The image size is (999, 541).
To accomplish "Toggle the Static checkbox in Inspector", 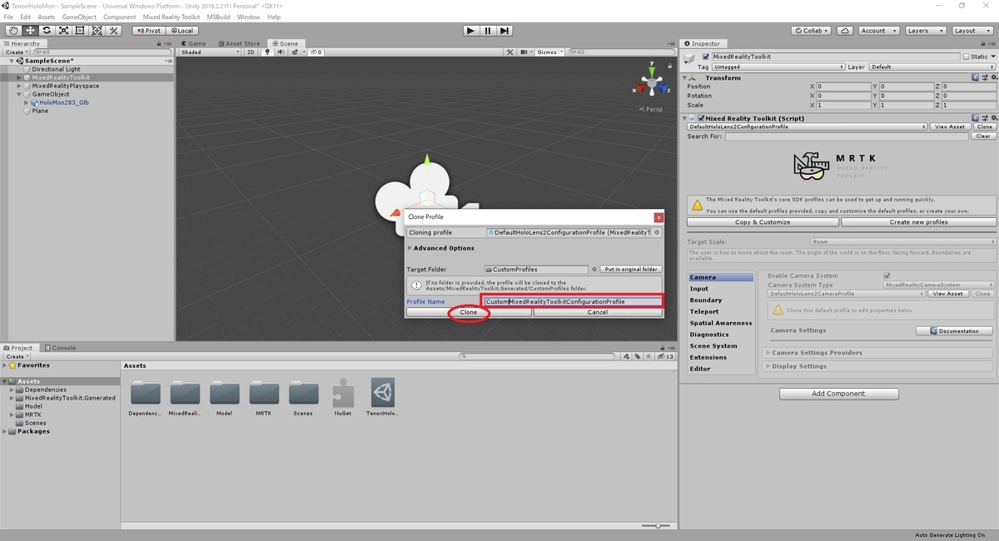I will (x=967, y=57).
